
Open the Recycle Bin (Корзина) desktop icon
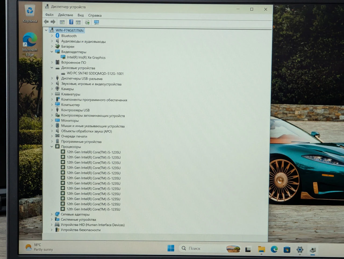tap(30, 14)
